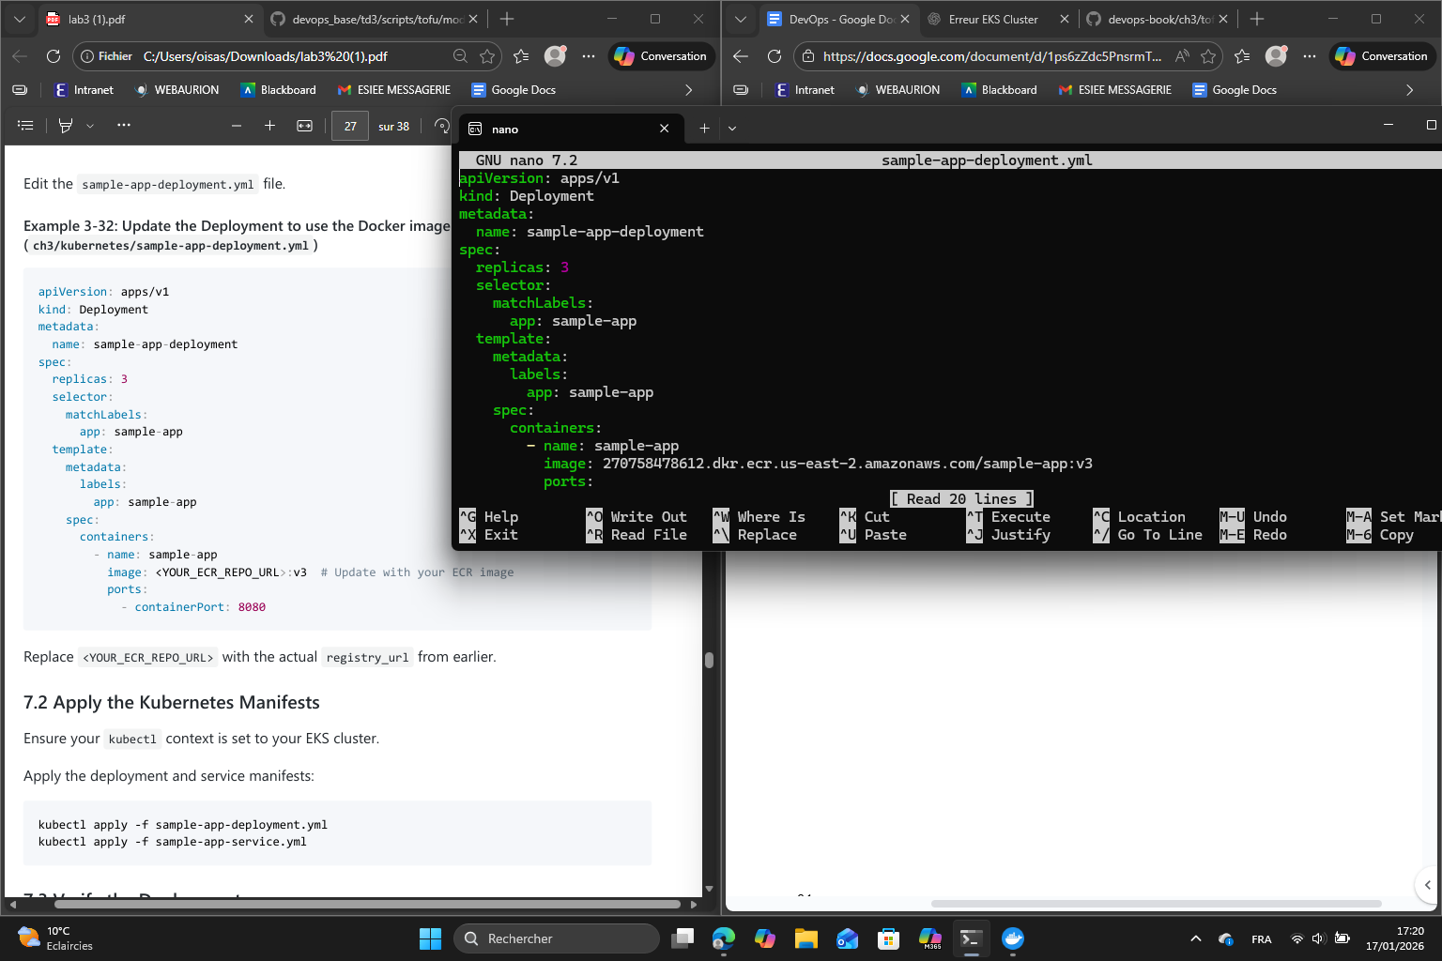
Task: Rotate the PDF page
Action: click(x=441, y=125)
